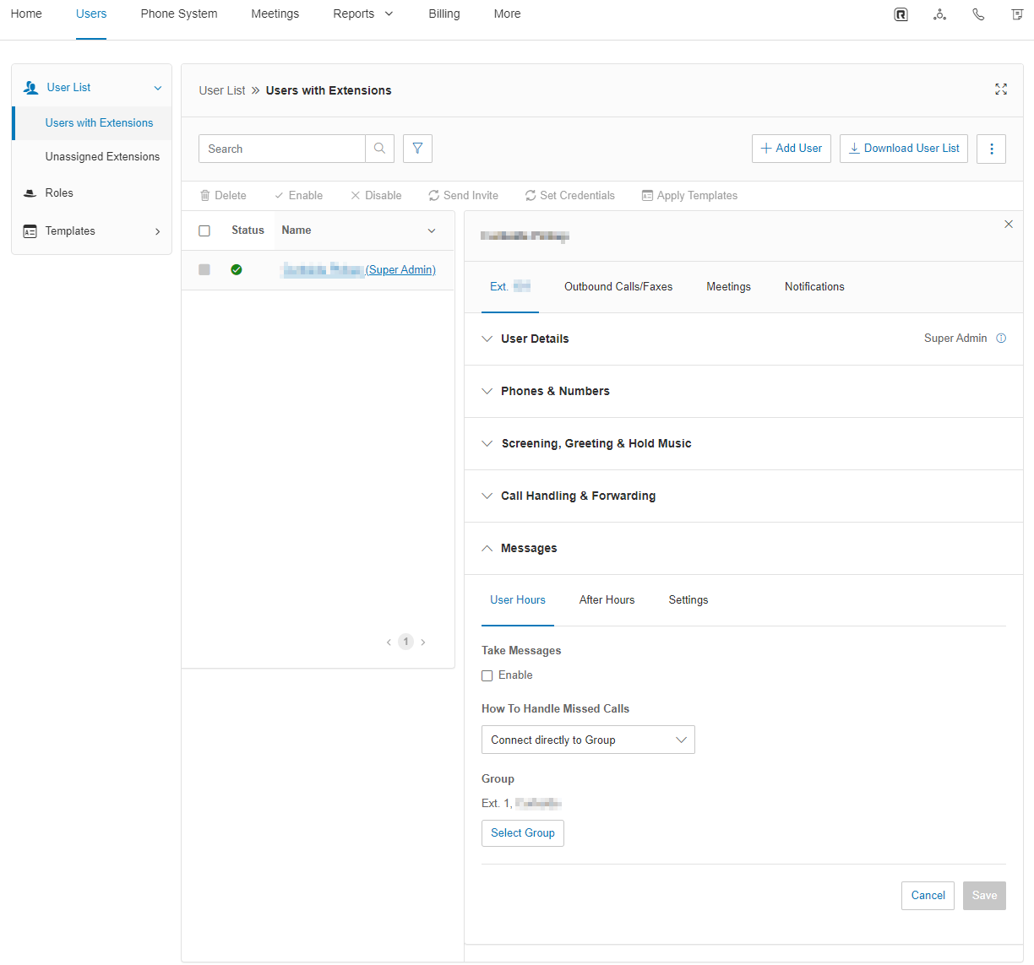The image size is (1034, 965).
Task: Open the Billing menu
Action: 444,14
